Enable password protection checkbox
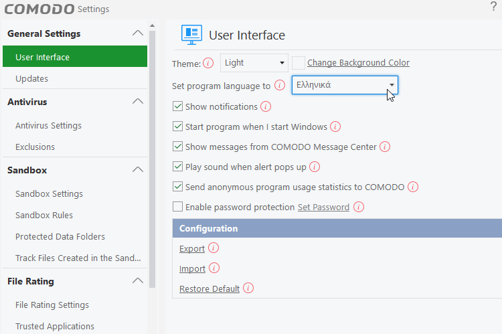The height and width of the screenshot is (334, 502). pyautogui.click(x=177, y=207)
